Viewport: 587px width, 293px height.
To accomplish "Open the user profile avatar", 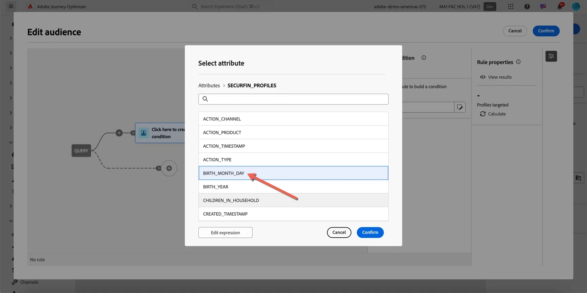I will [576, 6].
